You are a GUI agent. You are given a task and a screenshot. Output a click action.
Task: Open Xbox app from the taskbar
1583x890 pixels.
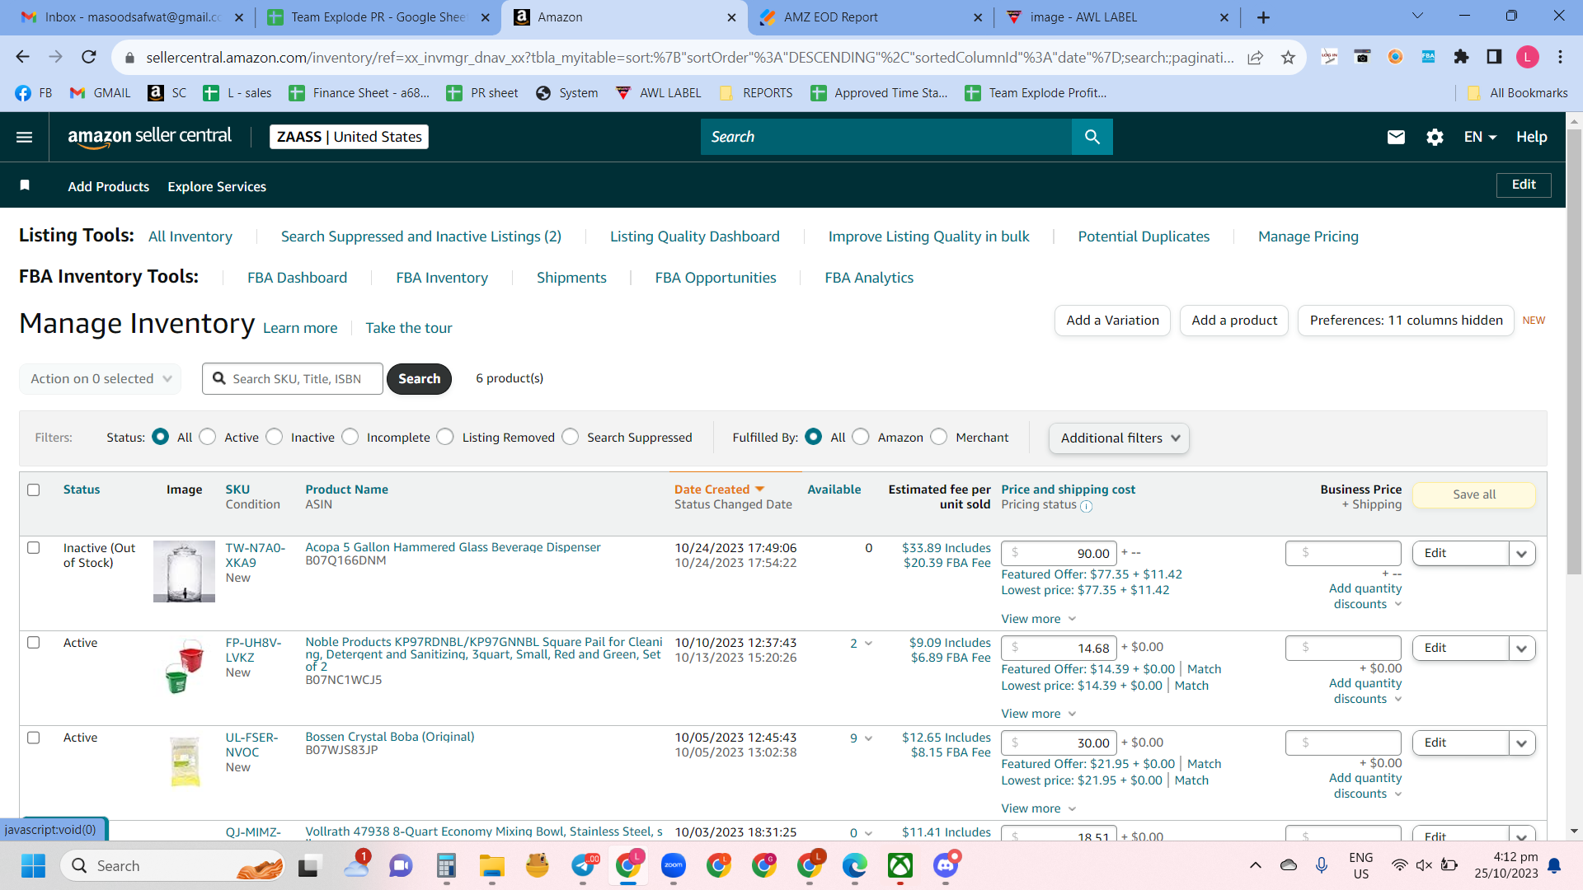tap(900, 865)
